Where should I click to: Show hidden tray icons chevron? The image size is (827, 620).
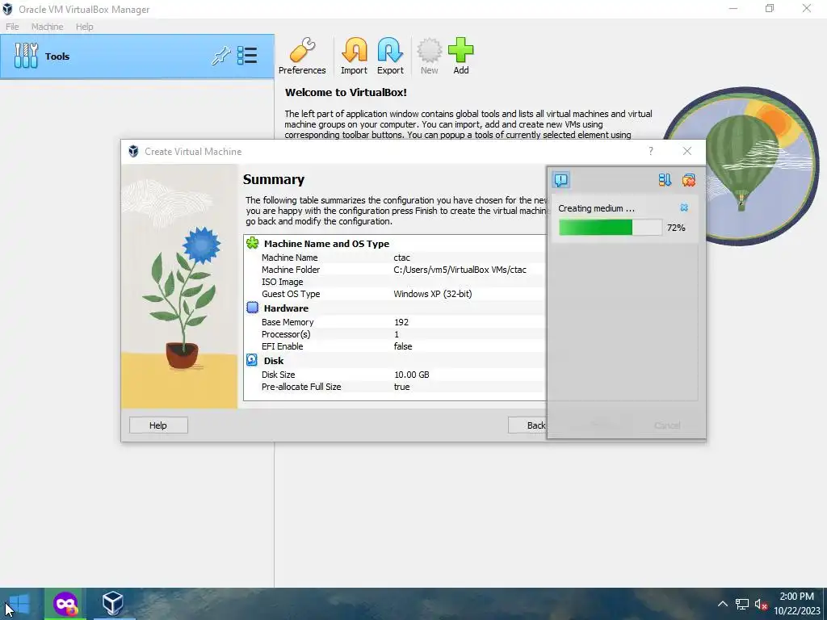723,604
